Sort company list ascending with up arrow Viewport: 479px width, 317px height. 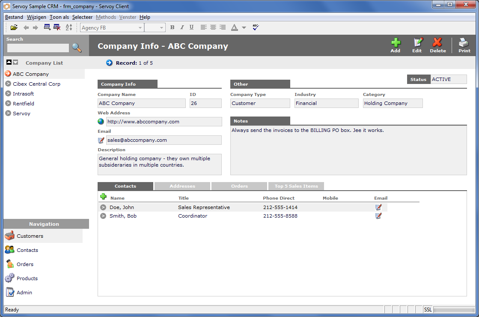tap(9, 63)
